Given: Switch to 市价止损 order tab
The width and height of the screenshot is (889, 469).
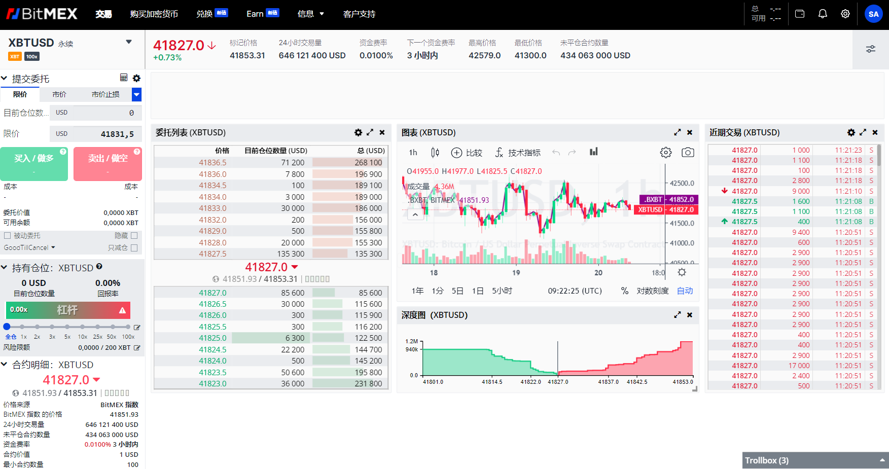Looking at the screenshot, I should [x=105, y=94].
